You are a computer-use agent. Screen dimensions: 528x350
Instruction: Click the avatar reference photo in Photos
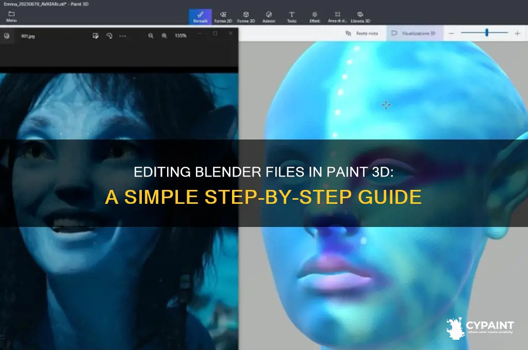tap(119, 211)
